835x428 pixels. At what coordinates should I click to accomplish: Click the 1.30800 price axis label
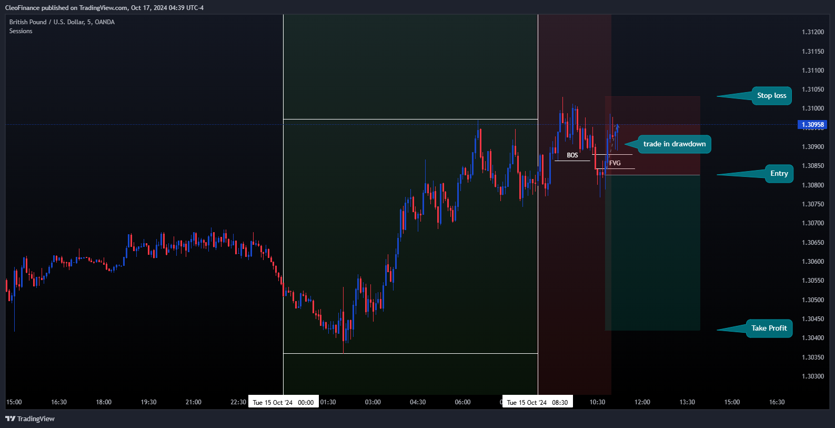[813, 185]
